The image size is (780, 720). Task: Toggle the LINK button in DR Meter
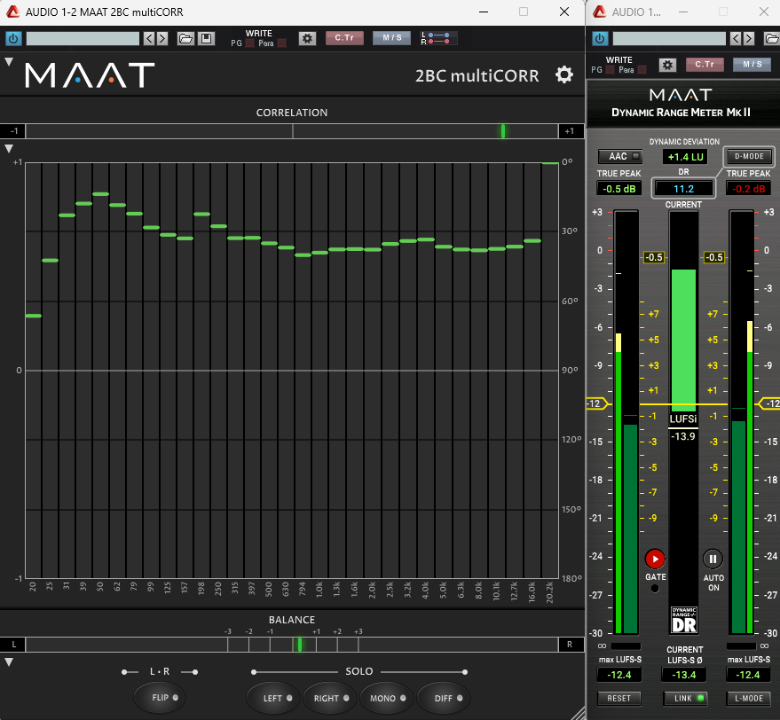click(x=684, y=698)
